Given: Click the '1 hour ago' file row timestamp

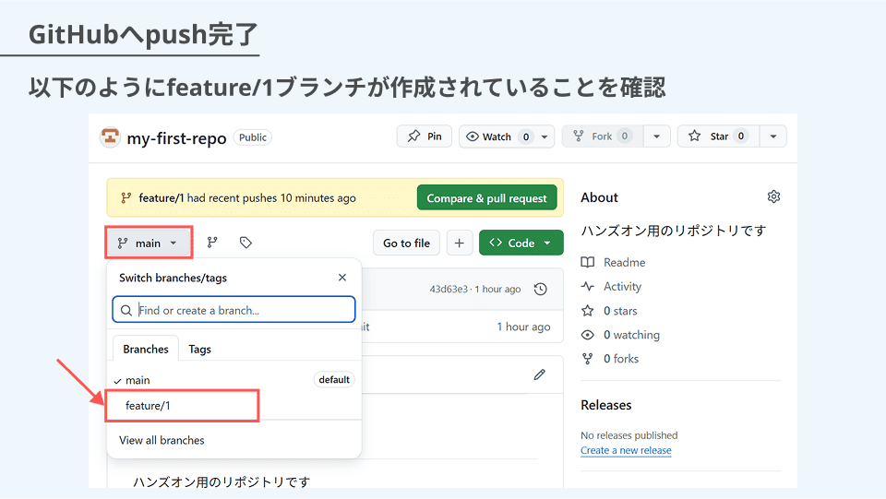Looking at the screenshot, I should click(523, 327).
